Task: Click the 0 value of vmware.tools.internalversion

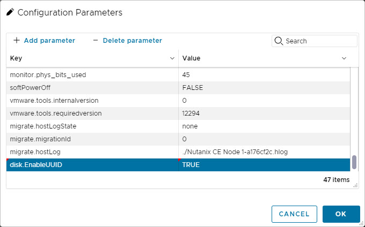Action: (x=264, y=101)
